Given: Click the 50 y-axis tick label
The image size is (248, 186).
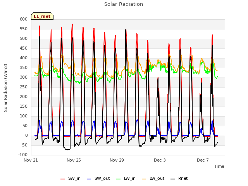Looking at the screenshot, I should point(25,126).
